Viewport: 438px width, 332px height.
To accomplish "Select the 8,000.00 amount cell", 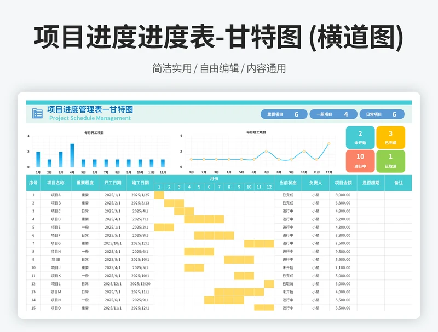I will pyautogui.click(x=343, y=195).
